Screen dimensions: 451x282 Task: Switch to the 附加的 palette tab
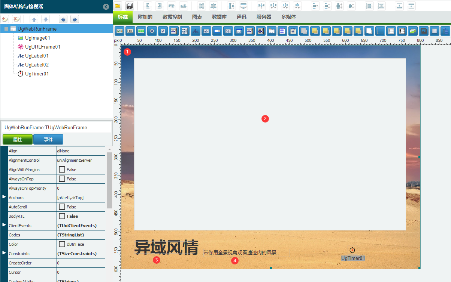point(145,17)
